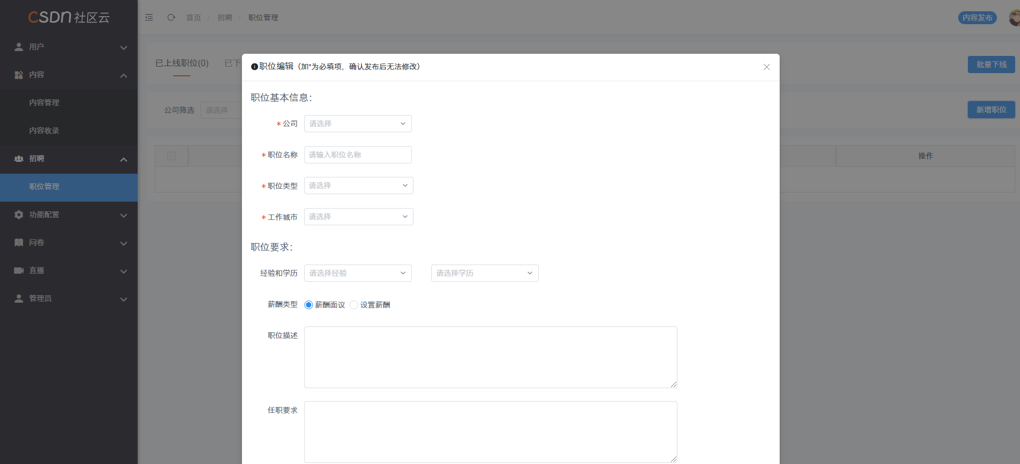Expand the 问卷 menu chevron
This screenshot has height=464, width=1020.
124,244
